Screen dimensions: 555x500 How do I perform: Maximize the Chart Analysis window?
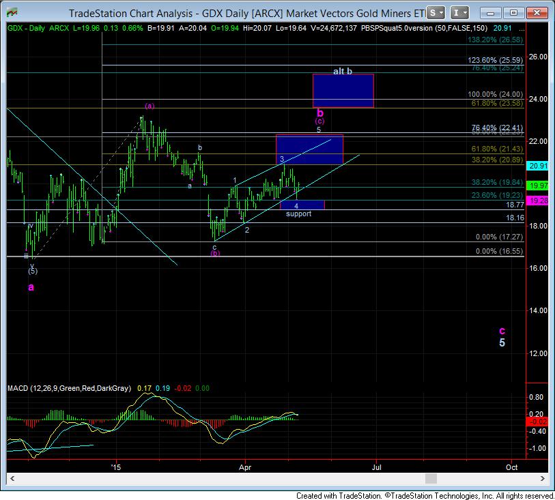click(x=513, y=13)
